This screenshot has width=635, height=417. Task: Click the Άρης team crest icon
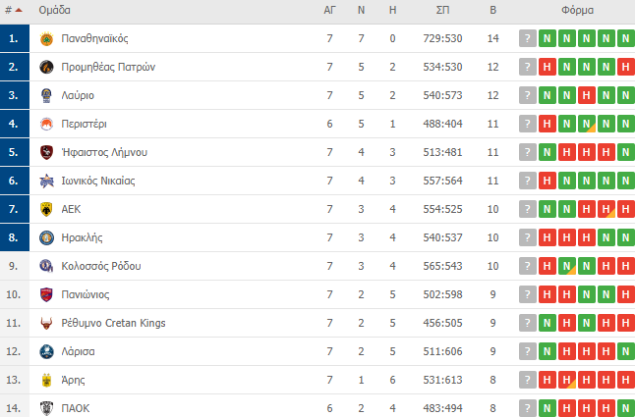point(46,381)
